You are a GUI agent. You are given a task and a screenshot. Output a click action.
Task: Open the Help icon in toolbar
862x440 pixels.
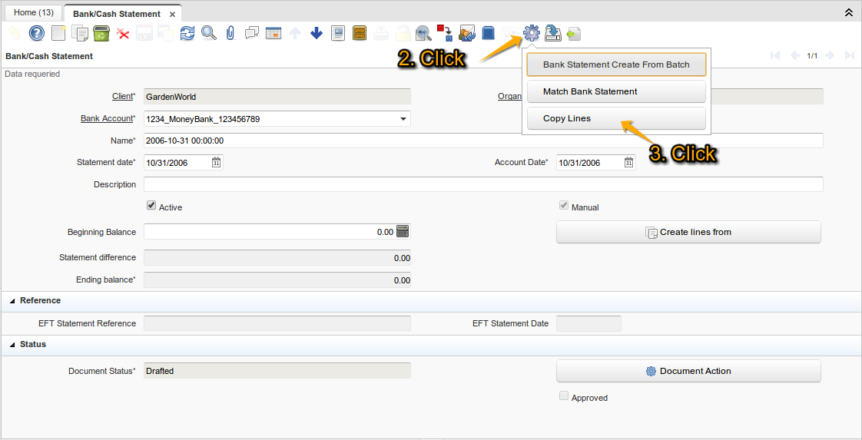[x=36, y=34]
